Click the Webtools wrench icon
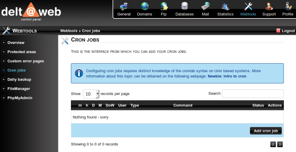 248,7
